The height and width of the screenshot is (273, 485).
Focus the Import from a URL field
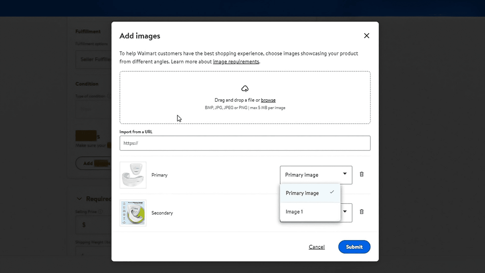coord(245,143)
